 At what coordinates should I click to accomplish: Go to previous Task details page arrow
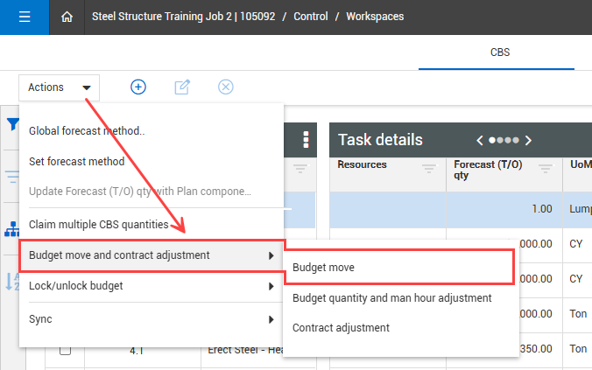pos(480,140)
